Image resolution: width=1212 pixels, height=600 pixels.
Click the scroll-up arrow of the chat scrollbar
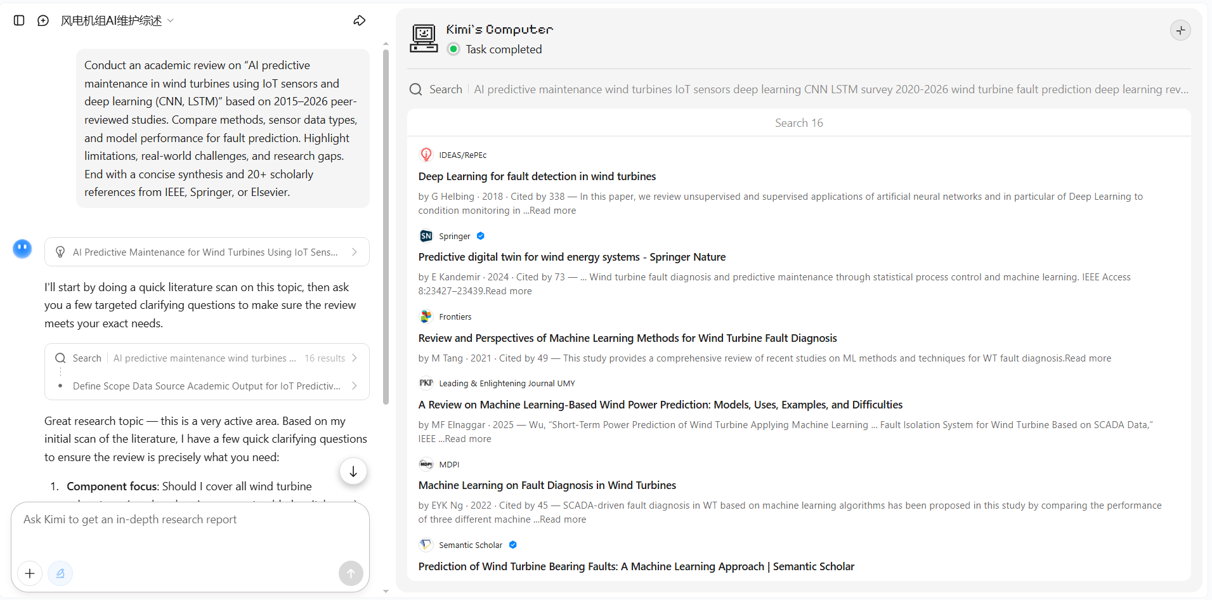386,44
